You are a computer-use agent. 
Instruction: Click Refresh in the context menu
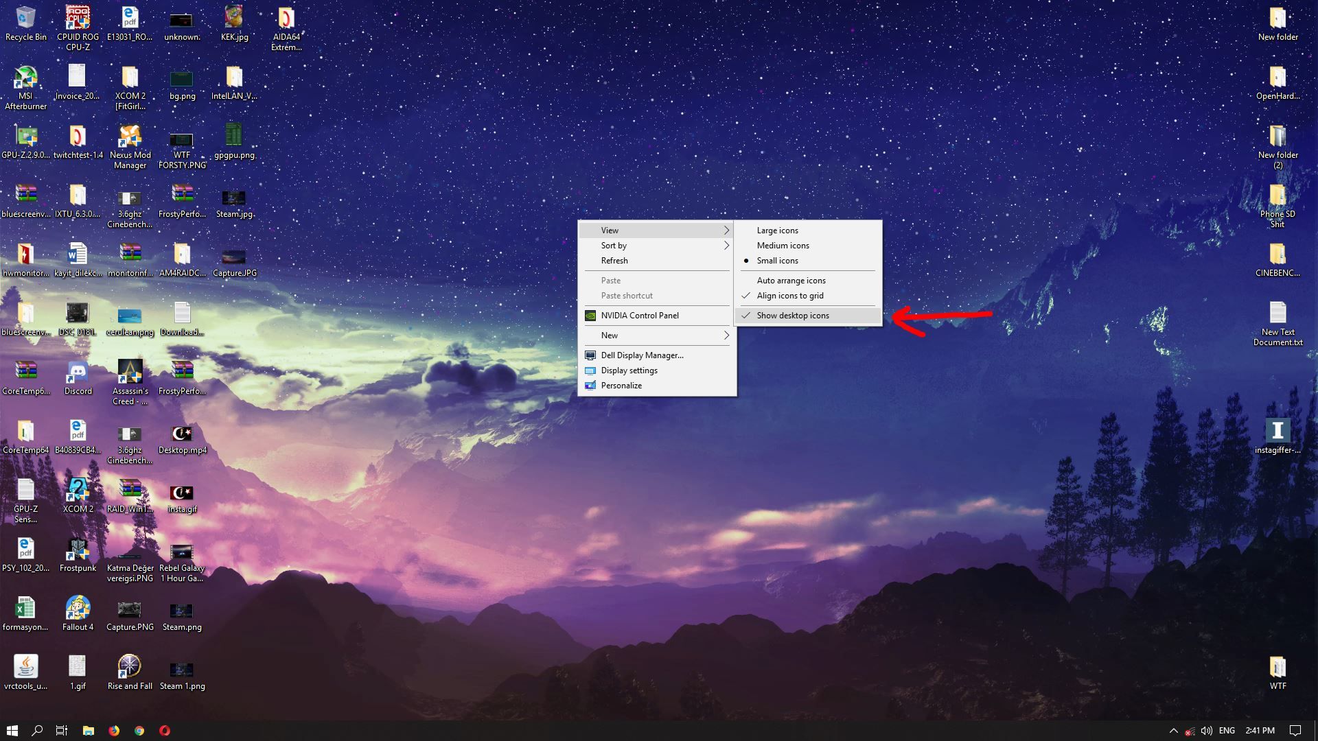pos(614,261)
